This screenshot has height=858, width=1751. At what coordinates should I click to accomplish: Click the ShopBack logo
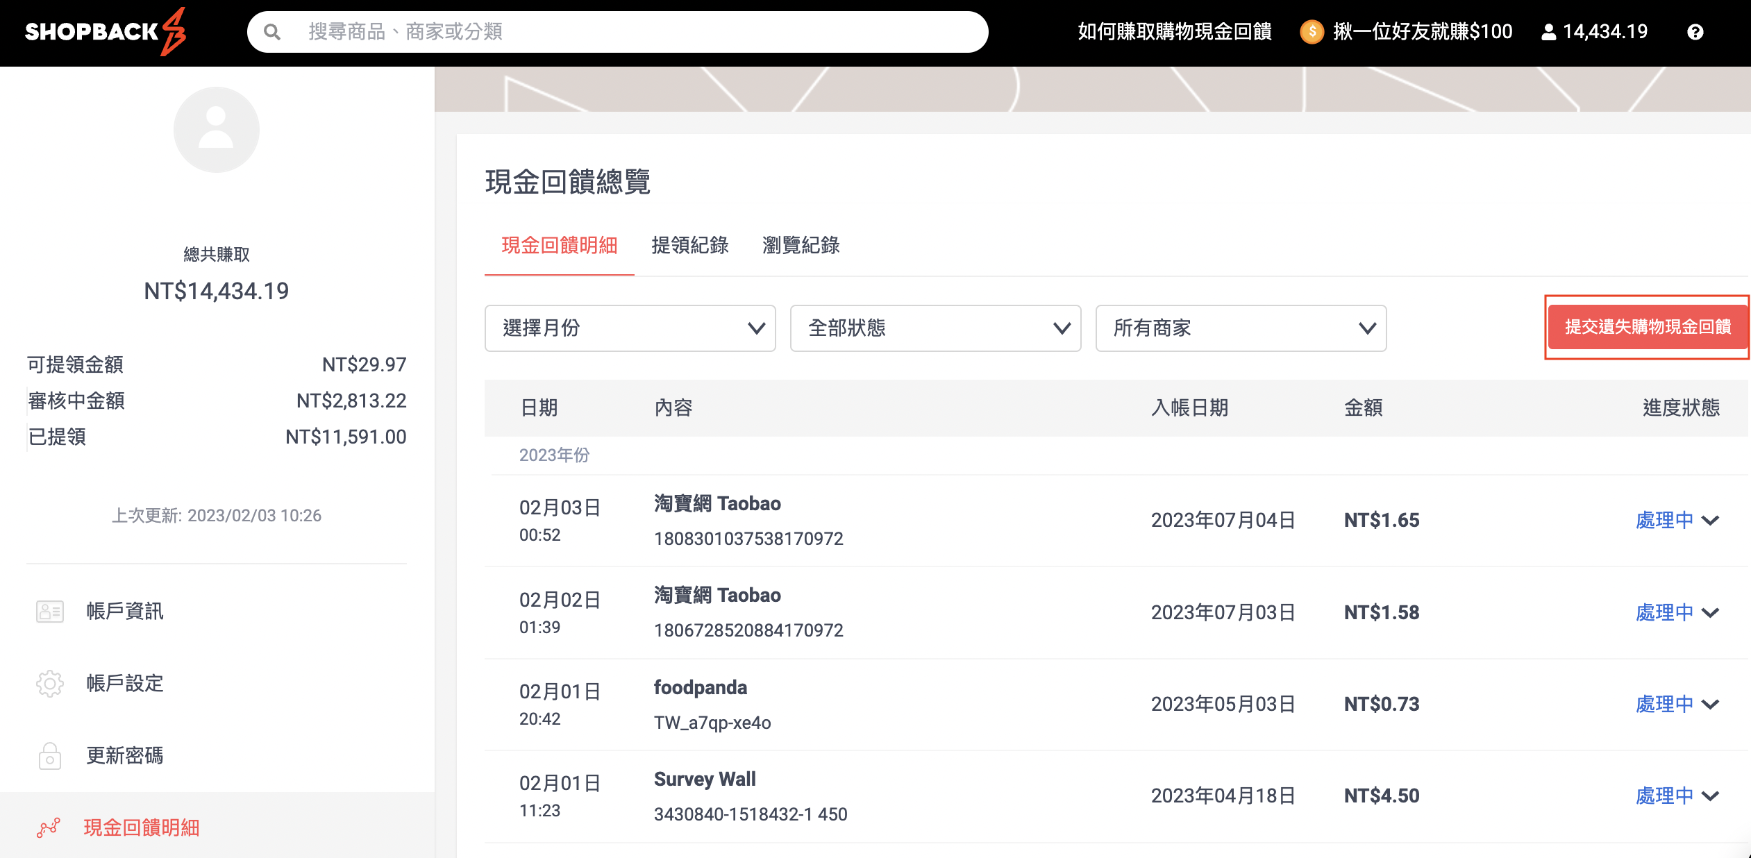[106, 32]
